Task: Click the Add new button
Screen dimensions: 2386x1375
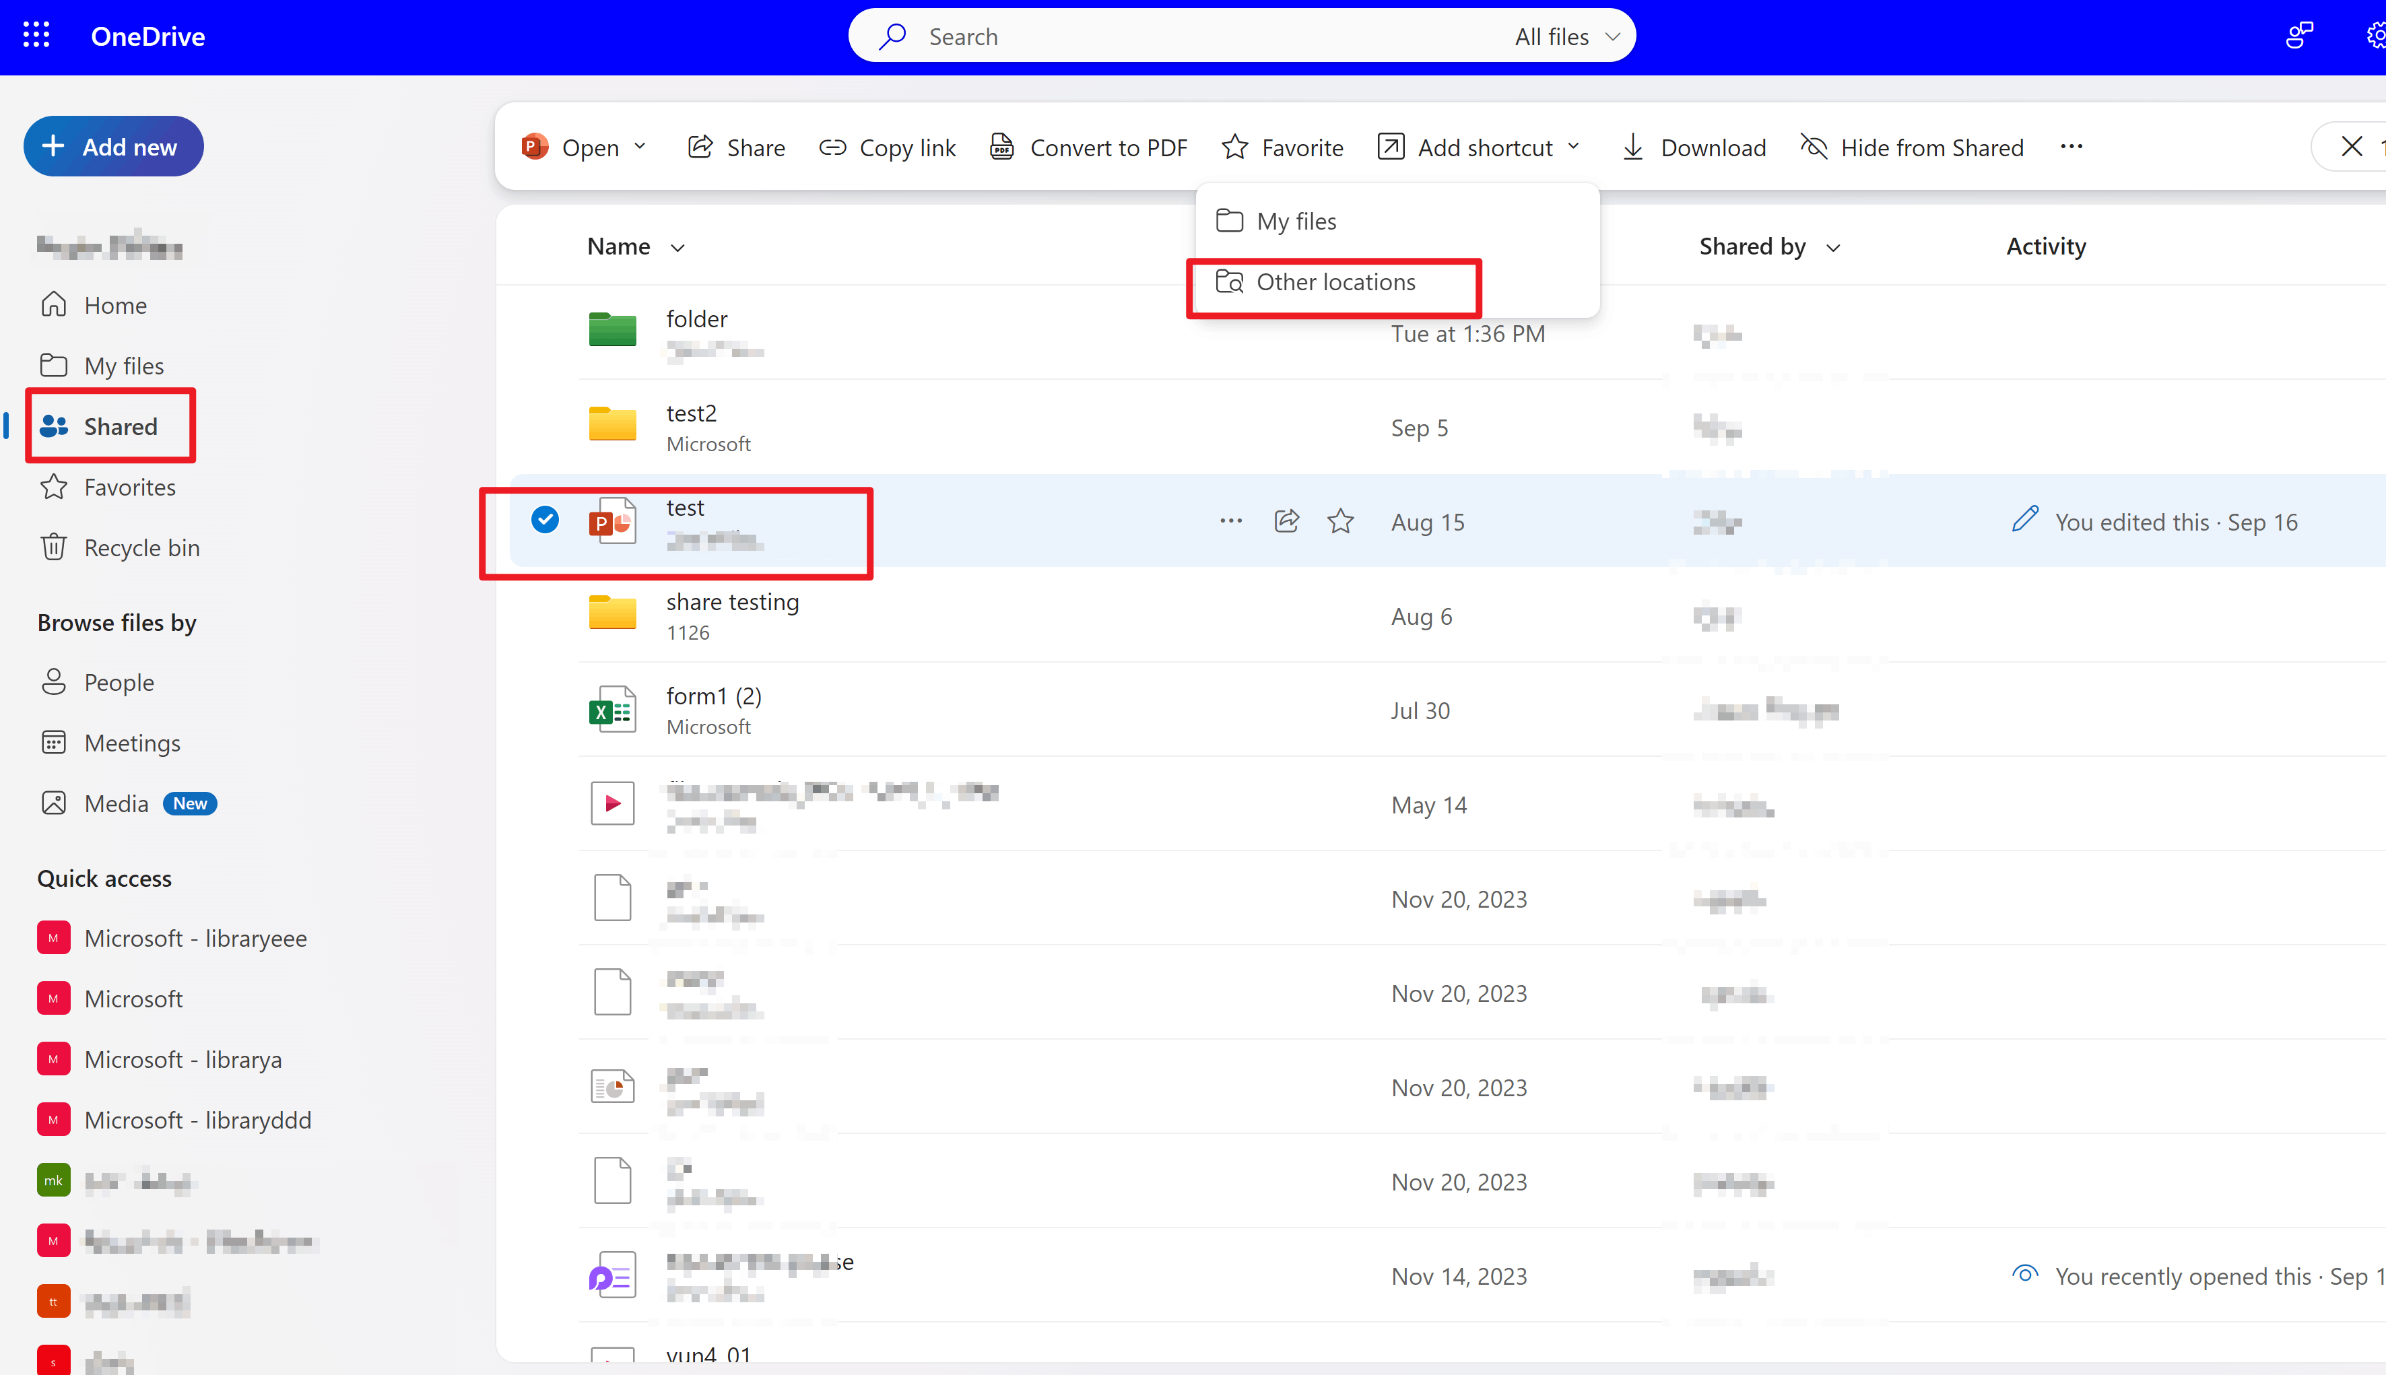Action: [x=113, y=147]
